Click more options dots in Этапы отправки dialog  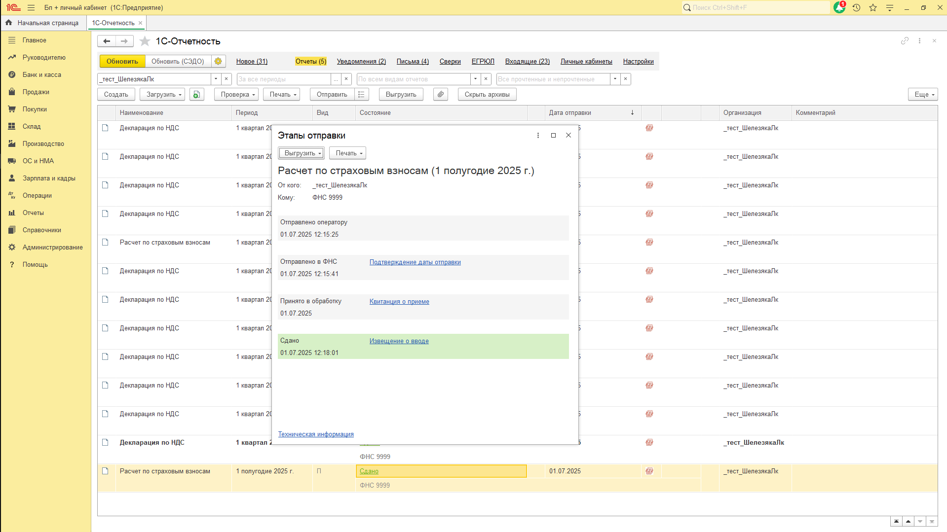[538, 135]
